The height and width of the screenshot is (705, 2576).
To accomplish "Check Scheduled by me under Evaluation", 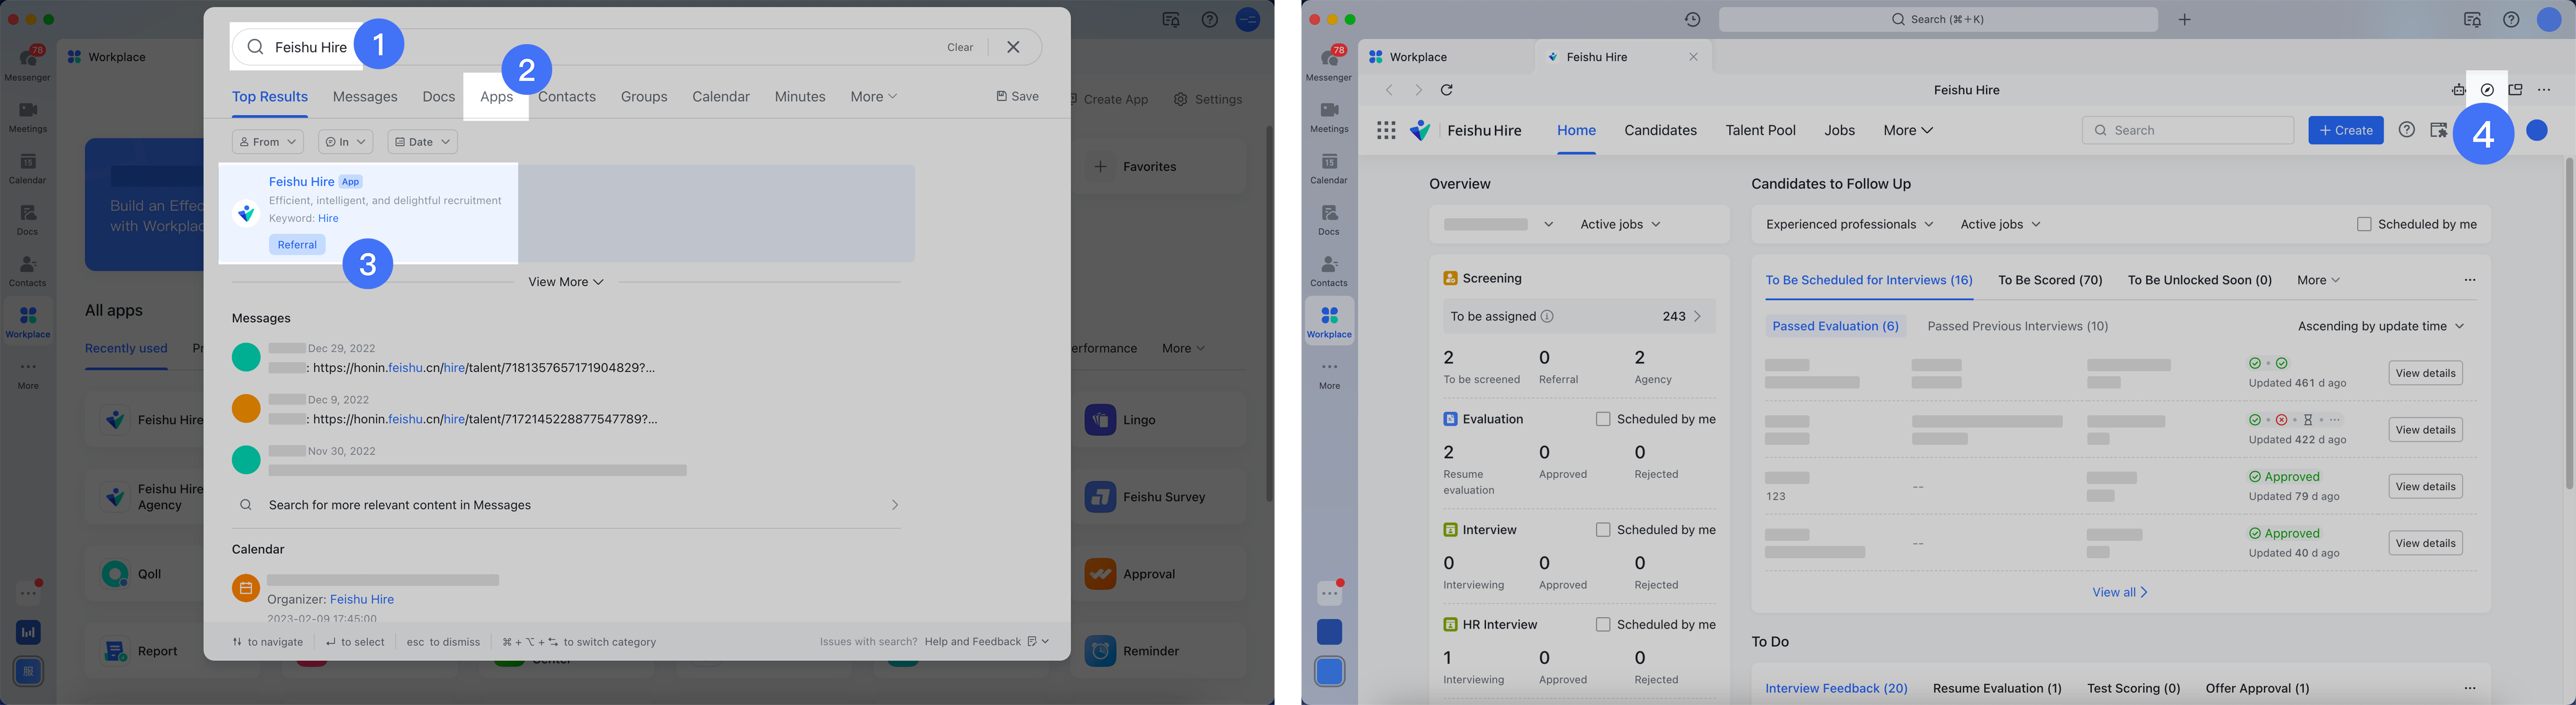I will point(1603,419).
